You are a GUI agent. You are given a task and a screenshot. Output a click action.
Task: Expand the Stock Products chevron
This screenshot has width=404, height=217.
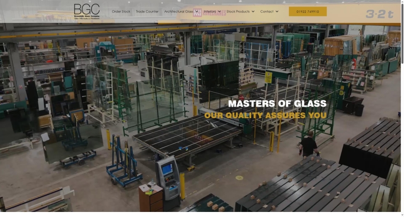pos(253,11)
